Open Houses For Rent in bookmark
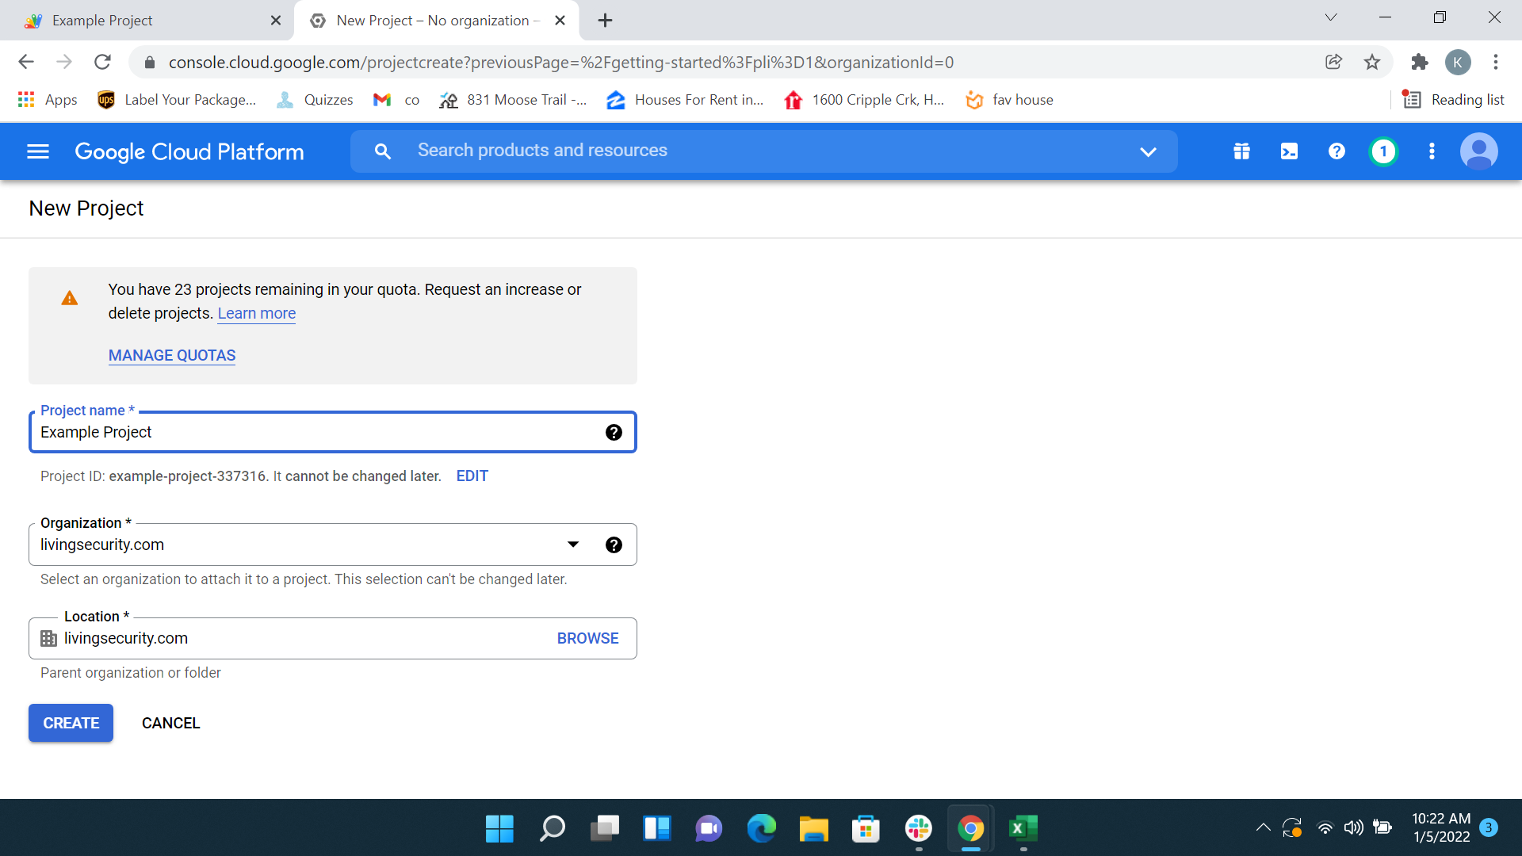 (685, 100)
